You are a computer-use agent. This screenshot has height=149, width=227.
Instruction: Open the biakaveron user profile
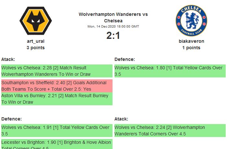point(191,41)
